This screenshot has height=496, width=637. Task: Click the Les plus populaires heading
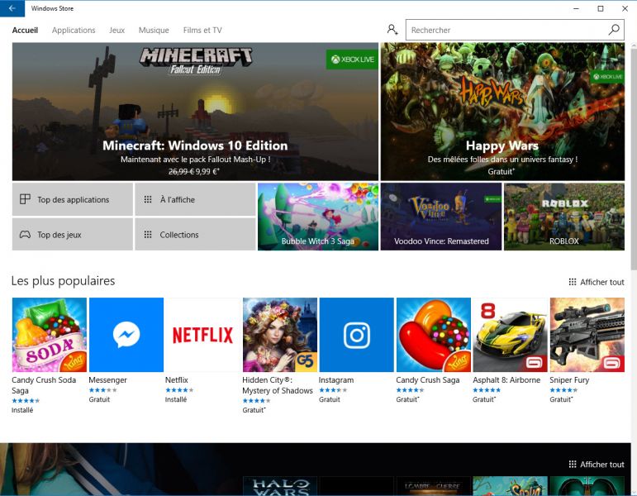click(63, 280)
